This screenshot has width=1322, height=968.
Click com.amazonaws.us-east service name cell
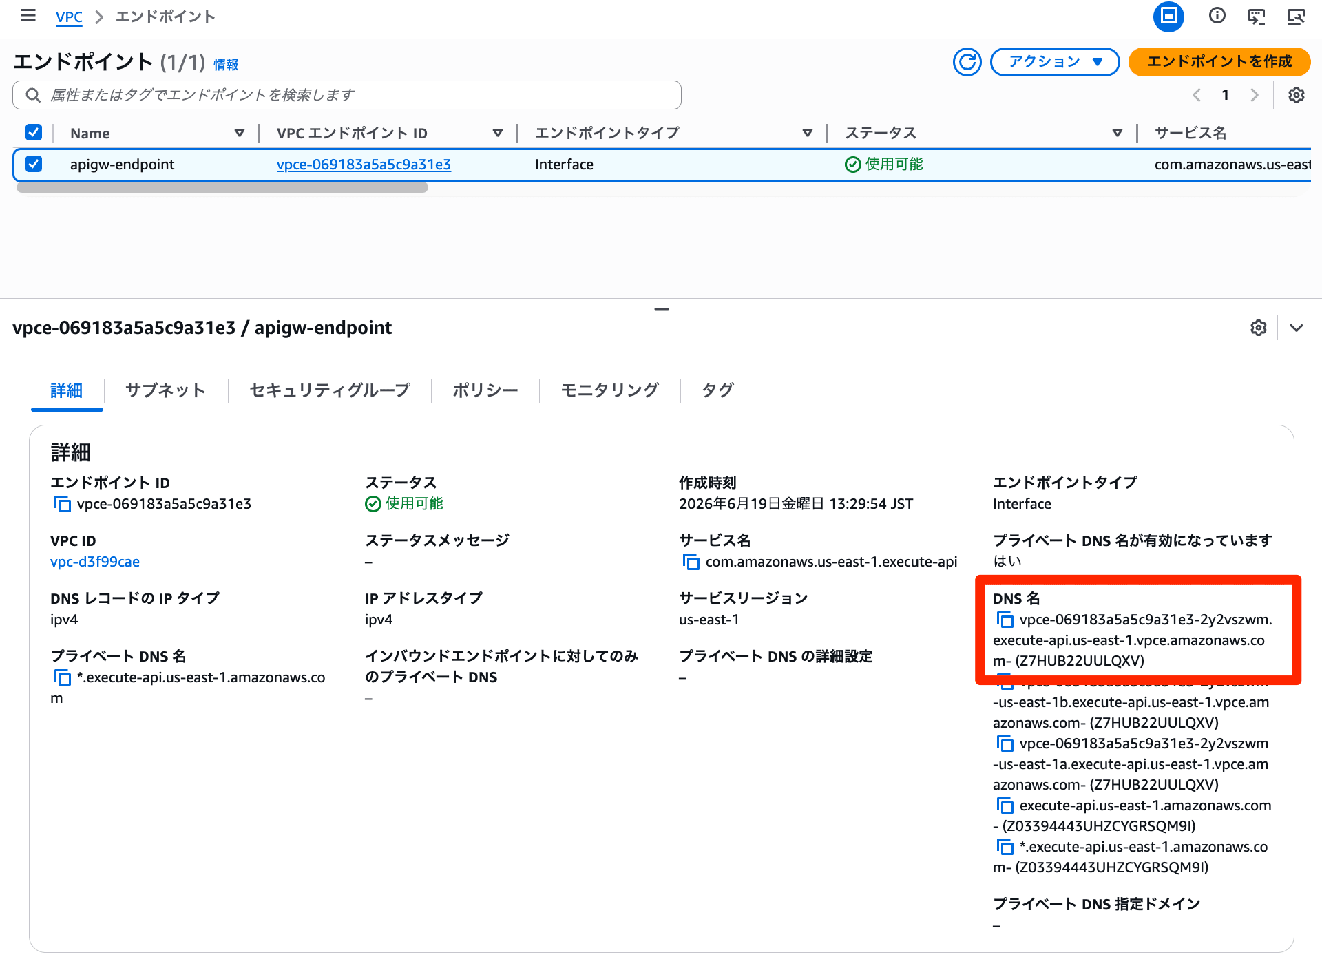tap(1232, 165)
